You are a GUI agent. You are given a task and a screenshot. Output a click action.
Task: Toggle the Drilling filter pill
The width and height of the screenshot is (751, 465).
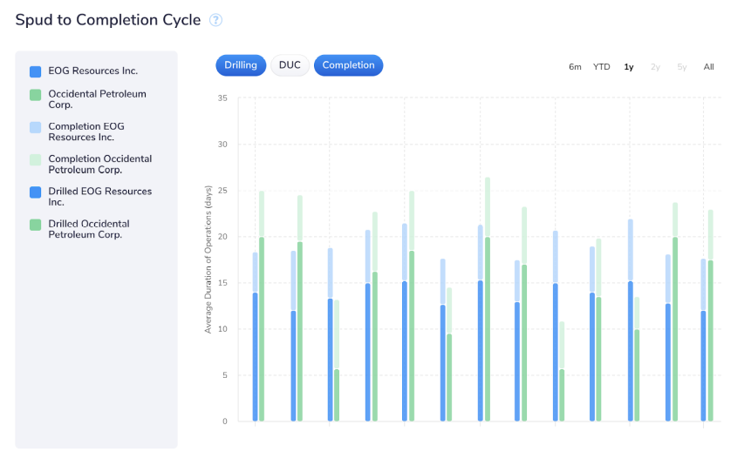(x=241, y=65)
